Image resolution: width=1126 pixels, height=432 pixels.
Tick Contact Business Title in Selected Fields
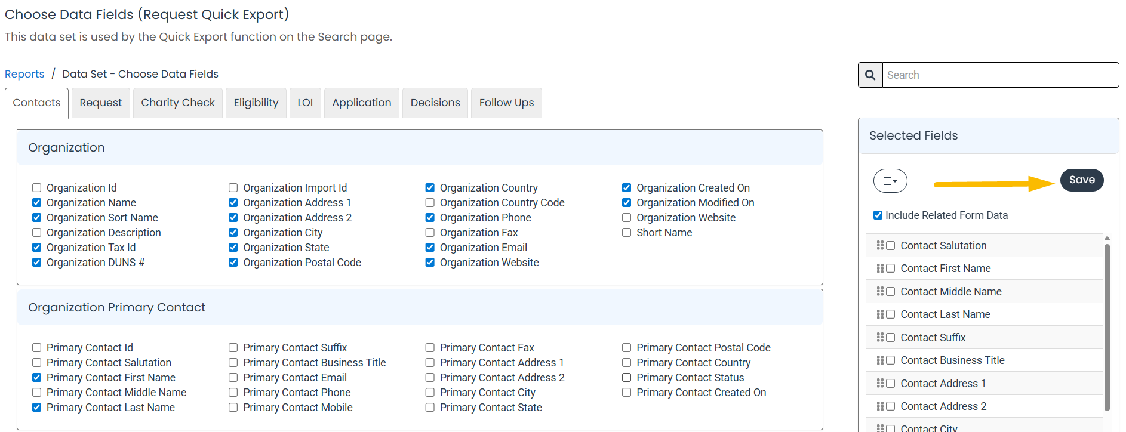[x=891, y=360]
